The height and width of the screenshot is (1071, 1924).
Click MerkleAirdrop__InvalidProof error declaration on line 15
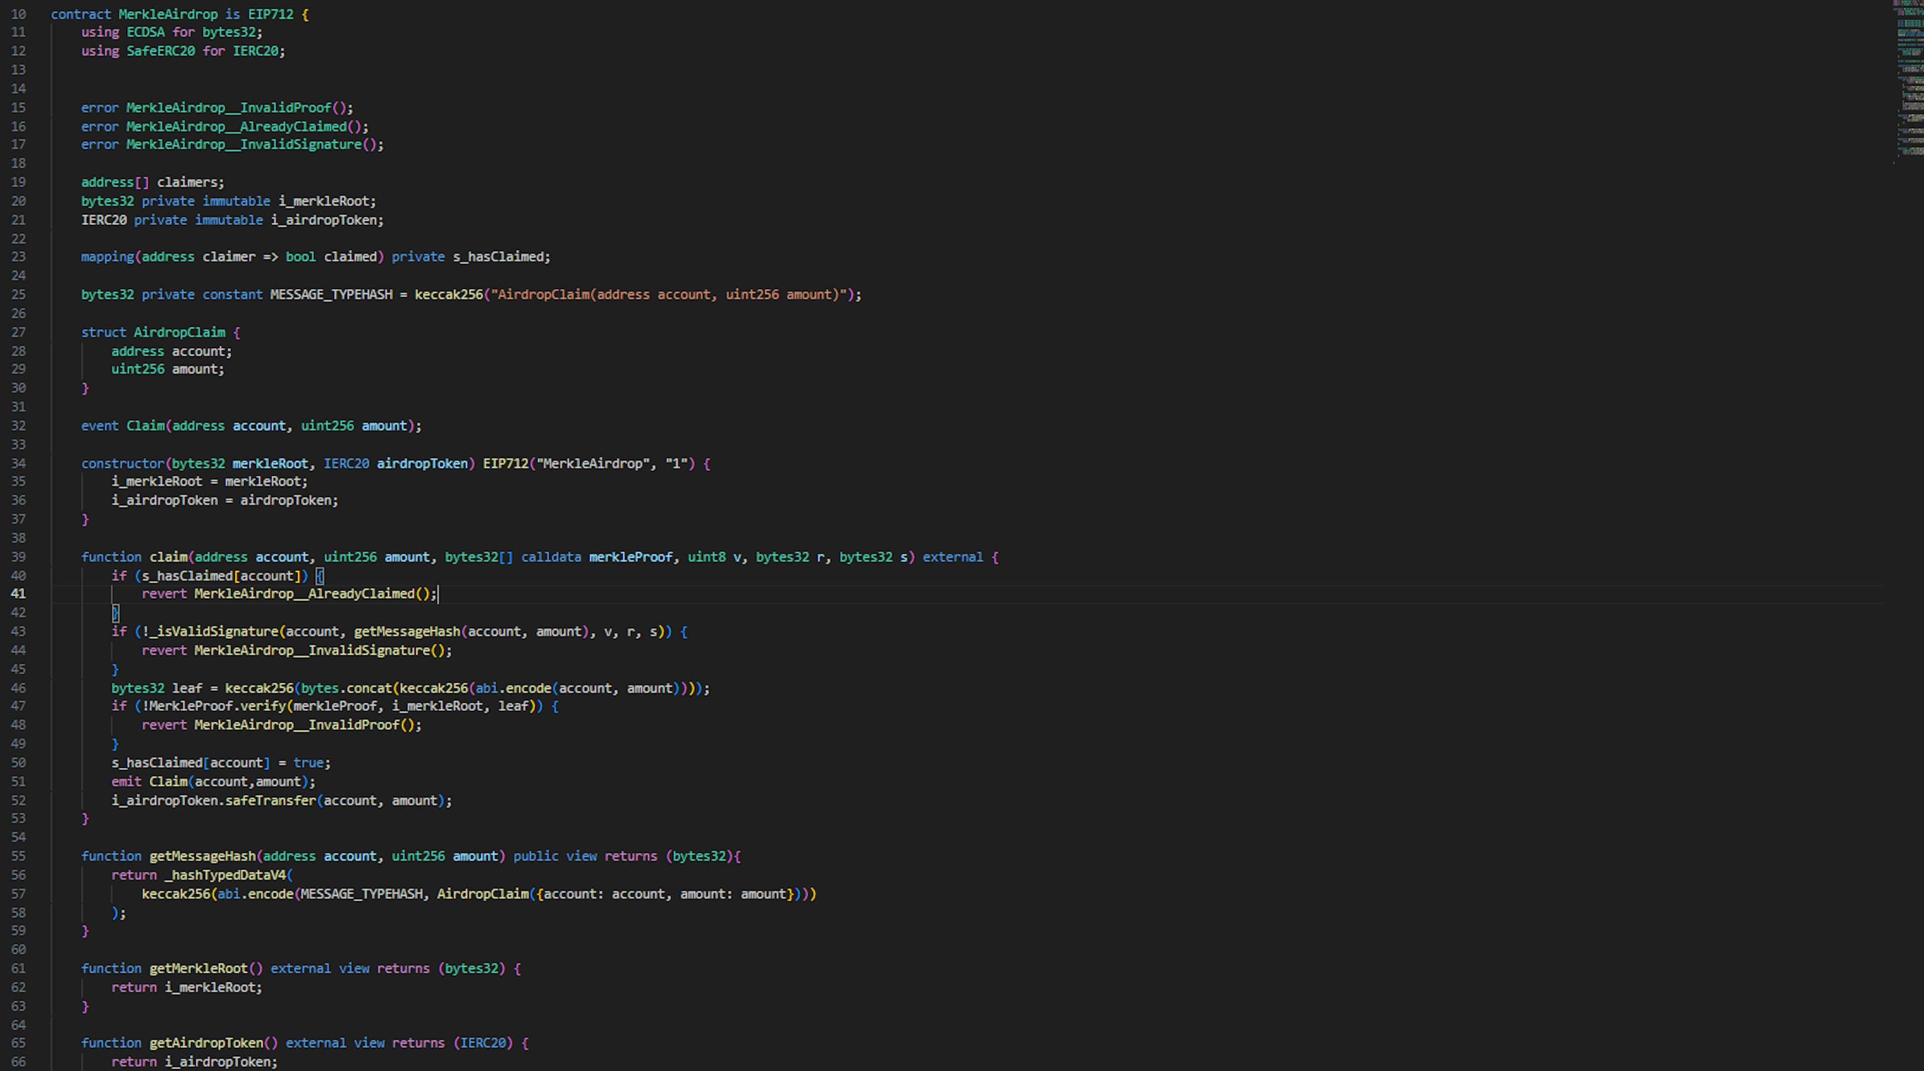pyautogui.click(x=228, y=108)
